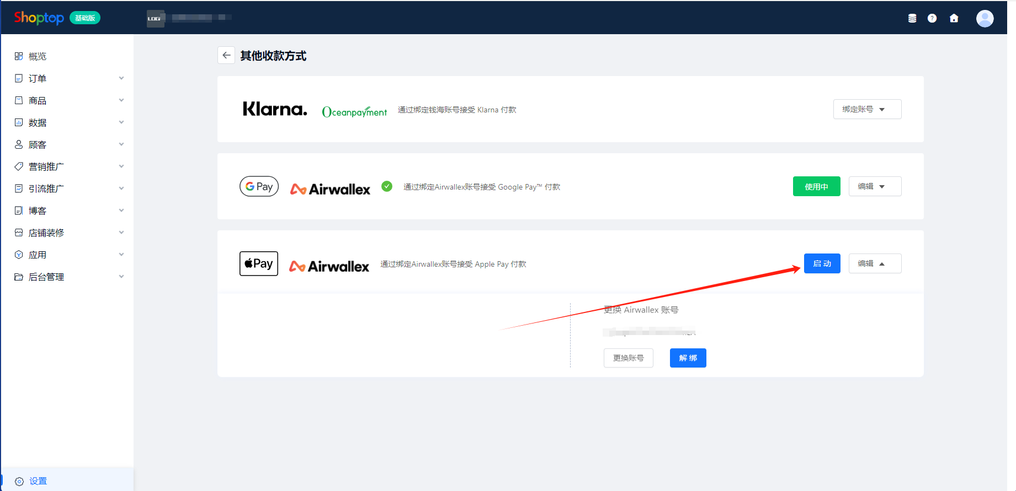Expand the 店铺装修 chevron

click(x=121, y=233)
